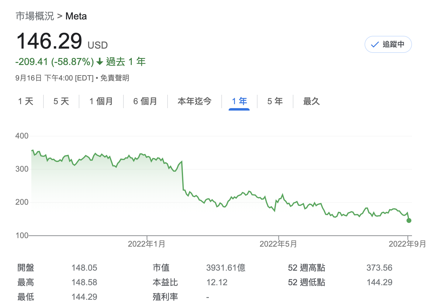Click the 400 y-axis label
436x308 pixels.
(22, 136)
